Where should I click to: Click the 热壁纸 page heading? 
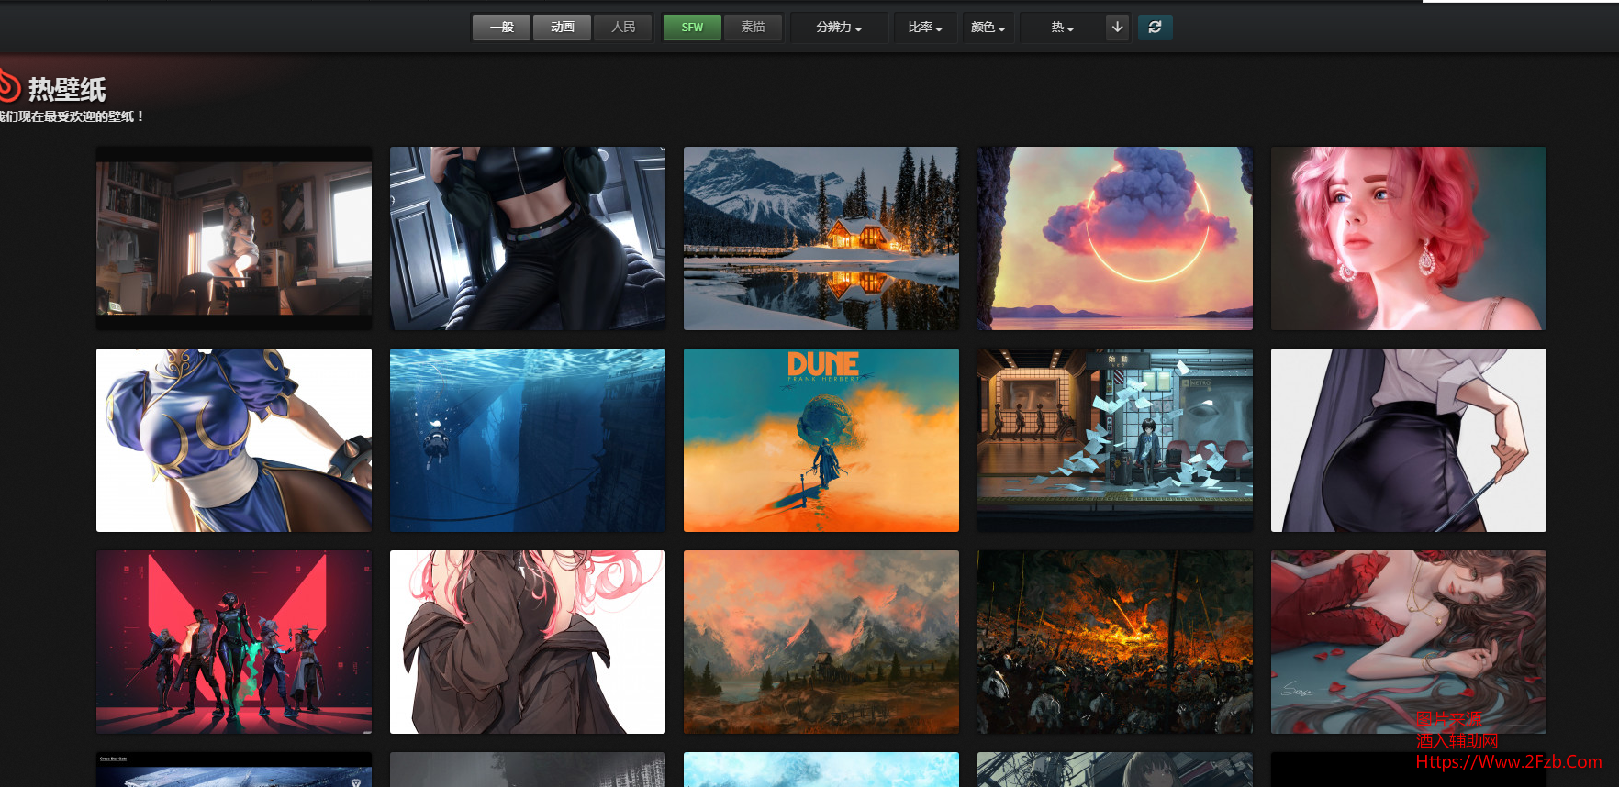click(x=67, y=89)
